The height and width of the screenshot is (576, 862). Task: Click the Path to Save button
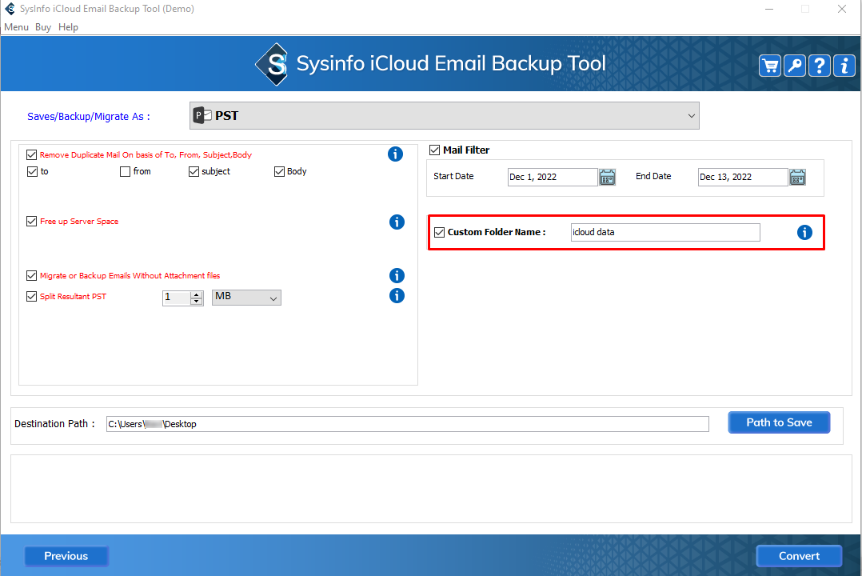779,422
